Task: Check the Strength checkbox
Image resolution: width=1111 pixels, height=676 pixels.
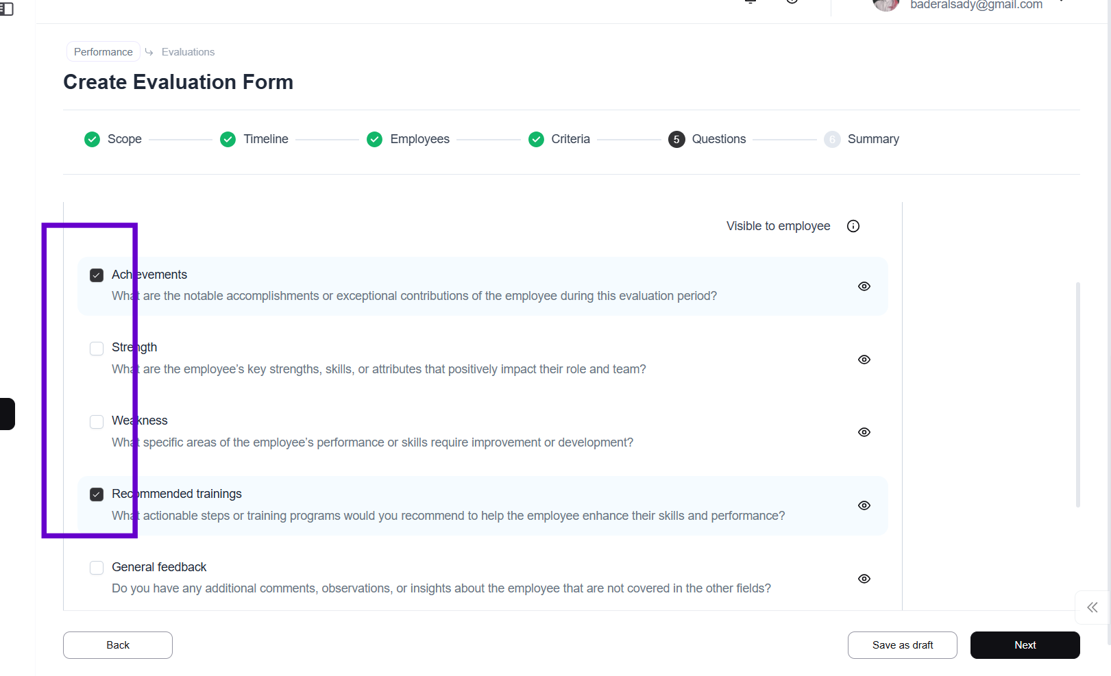Action: tap(97, 349)
